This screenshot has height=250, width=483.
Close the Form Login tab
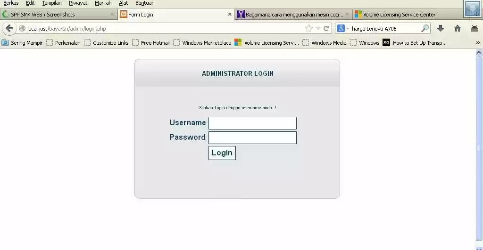[x=230, y=14]
